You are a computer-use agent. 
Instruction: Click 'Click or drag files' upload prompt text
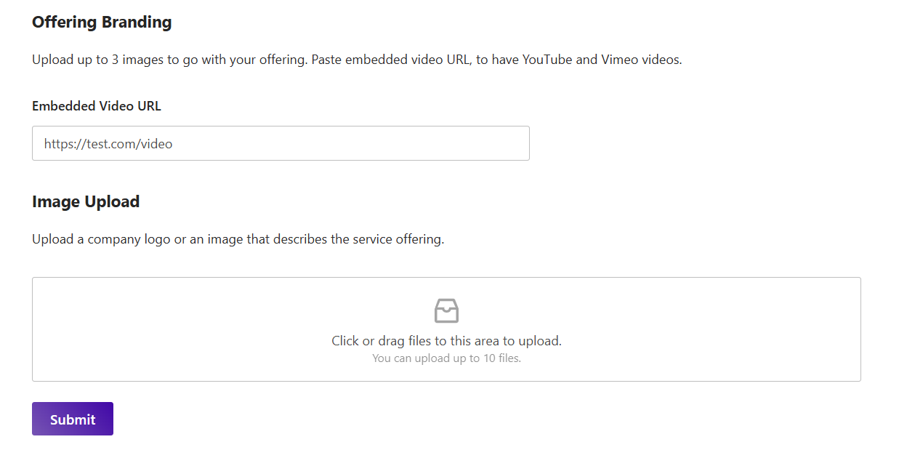(446, 340)
